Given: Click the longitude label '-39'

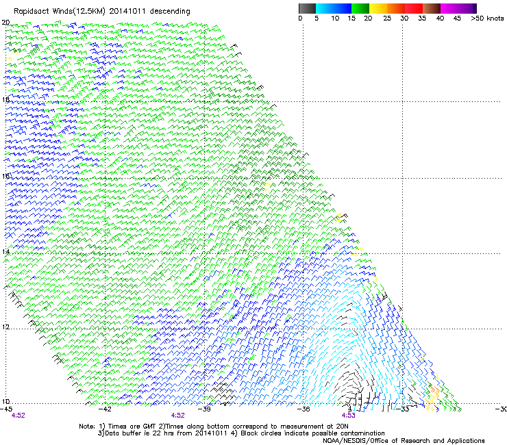Looking at the screenshot, I should click(204, 409).
